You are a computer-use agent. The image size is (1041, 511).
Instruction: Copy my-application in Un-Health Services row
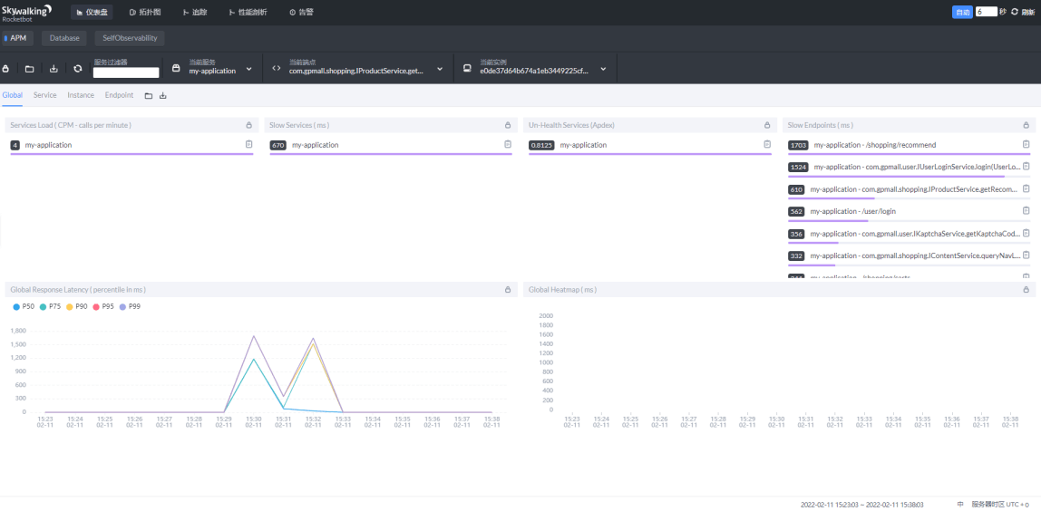click(x=767, y=144)
